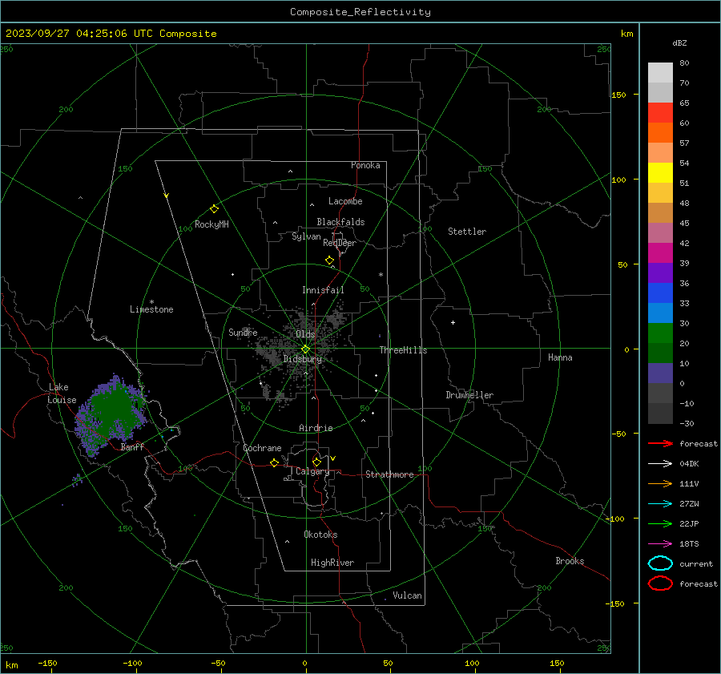This screenshot has height=674, width=721.
Task: Click the Stettler label
Action: pos(467,232)
